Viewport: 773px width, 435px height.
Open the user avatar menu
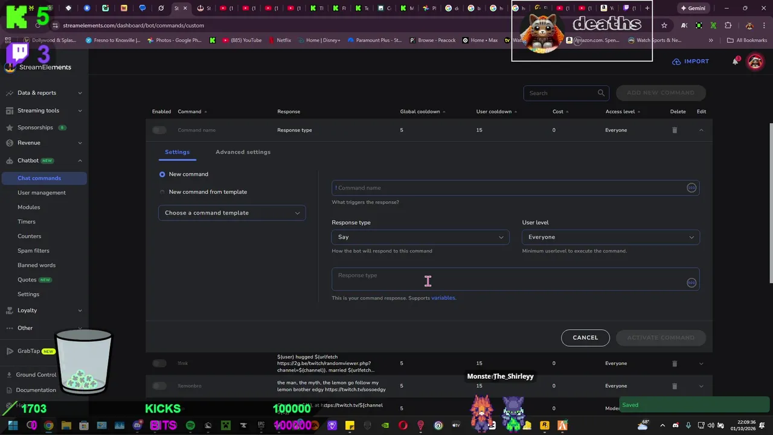click(755, 61)
